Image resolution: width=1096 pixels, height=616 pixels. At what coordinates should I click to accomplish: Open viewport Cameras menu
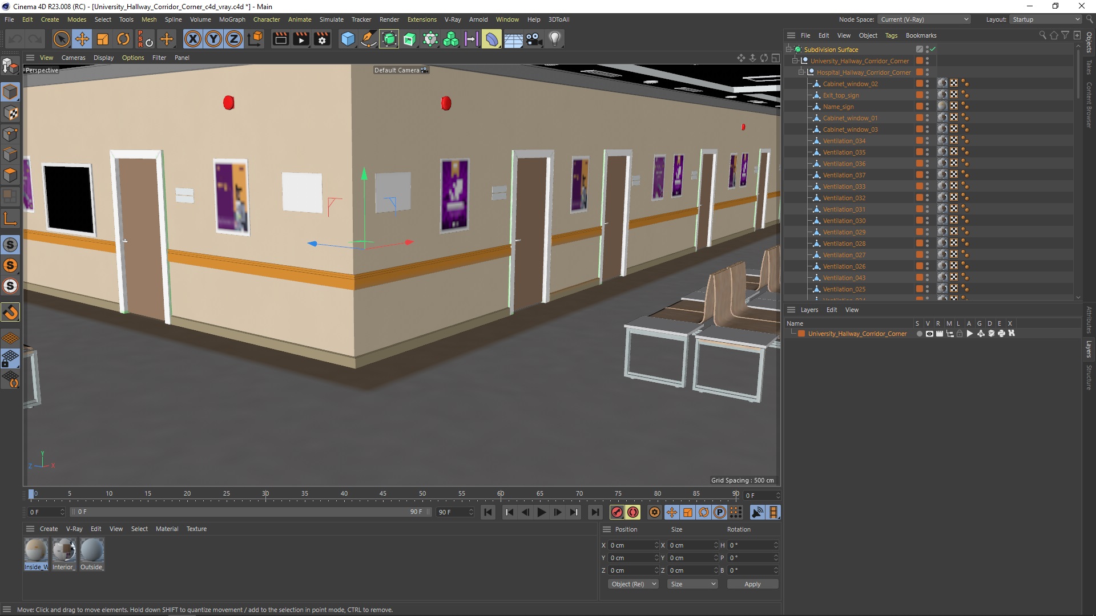pyautogui.click(x=73, y=58)
